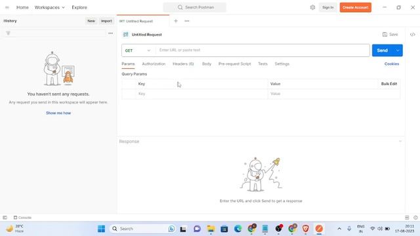Switch to the Body tab
Image resolution: width=420 pixels, height=236 pixels.
(x=207, y=64)
